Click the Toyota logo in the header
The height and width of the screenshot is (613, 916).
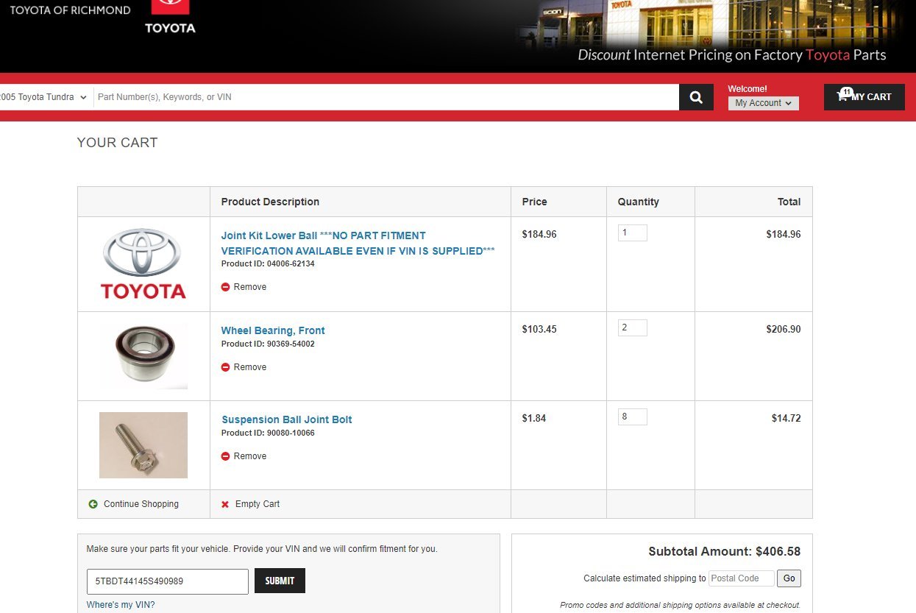point(170,17)
